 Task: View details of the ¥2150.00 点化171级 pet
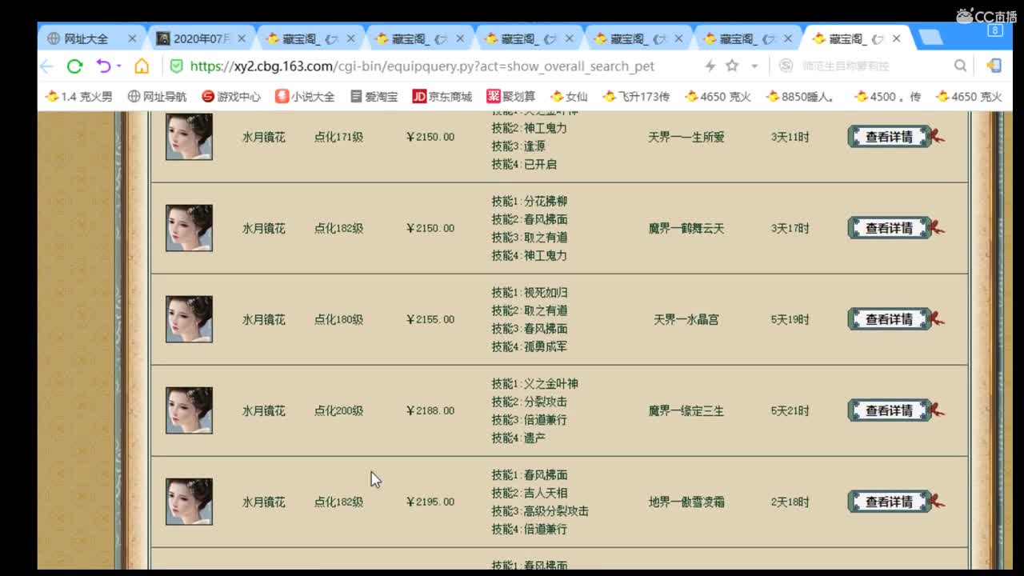[890, 137]
